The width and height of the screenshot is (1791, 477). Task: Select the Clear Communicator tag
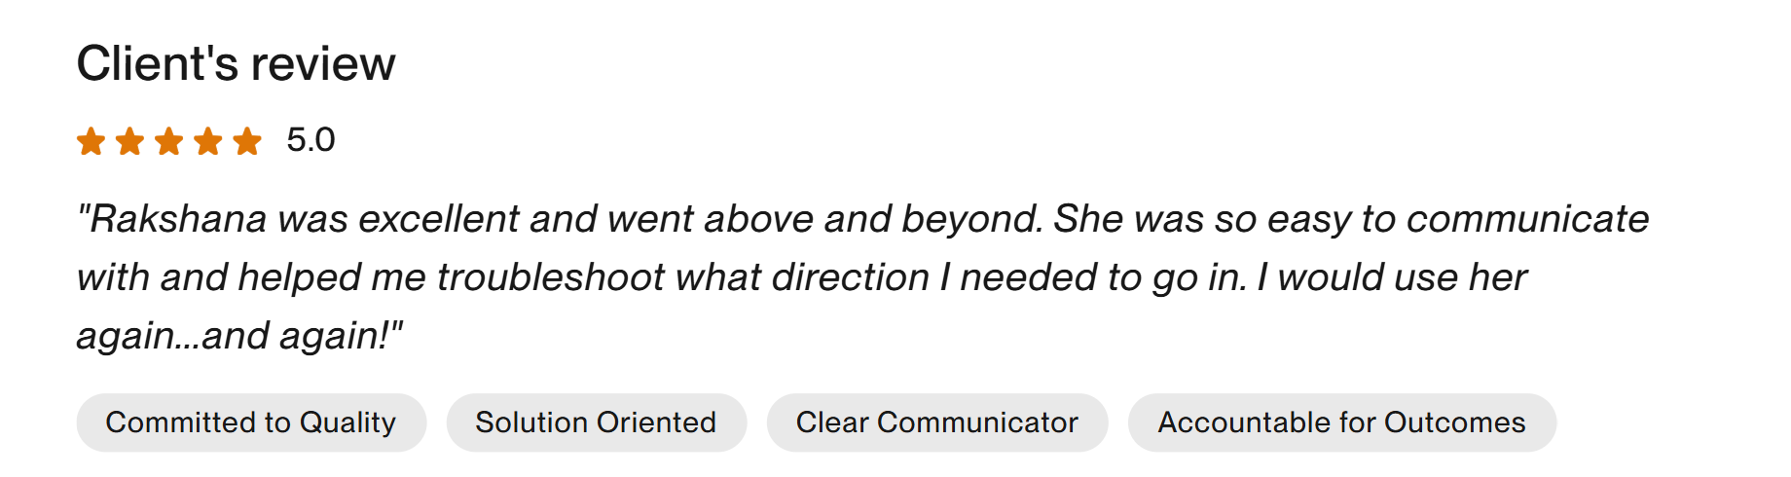936,422
